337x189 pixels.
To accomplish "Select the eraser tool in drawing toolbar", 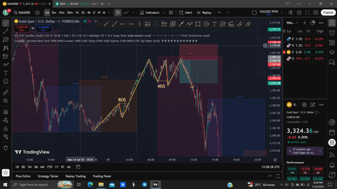I will pyautogui.click(x=248, y=24).
